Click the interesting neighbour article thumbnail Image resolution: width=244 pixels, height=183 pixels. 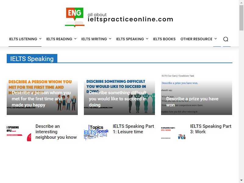tap(19, 133)
